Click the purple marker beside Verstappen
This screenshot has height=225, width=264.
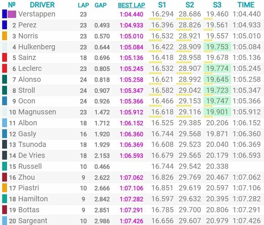tap(12, 14)
